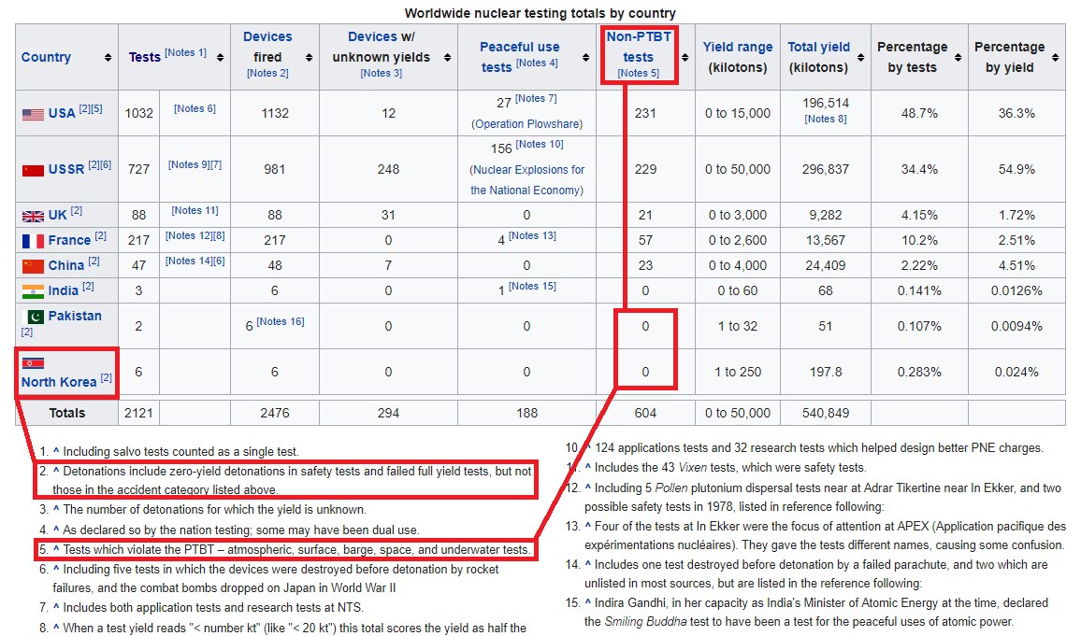Open the India country link
The height and width of the screenshot is (636, 1081).
(x=64, y=291)
